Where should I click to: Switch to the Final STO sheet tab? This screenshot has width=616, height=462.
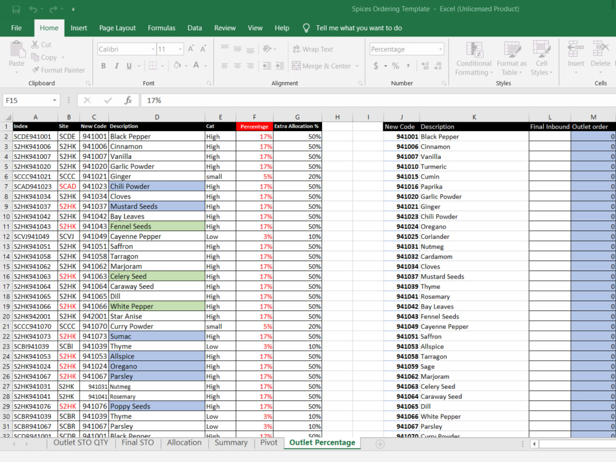pyautogui.click(x=137, y=442)
